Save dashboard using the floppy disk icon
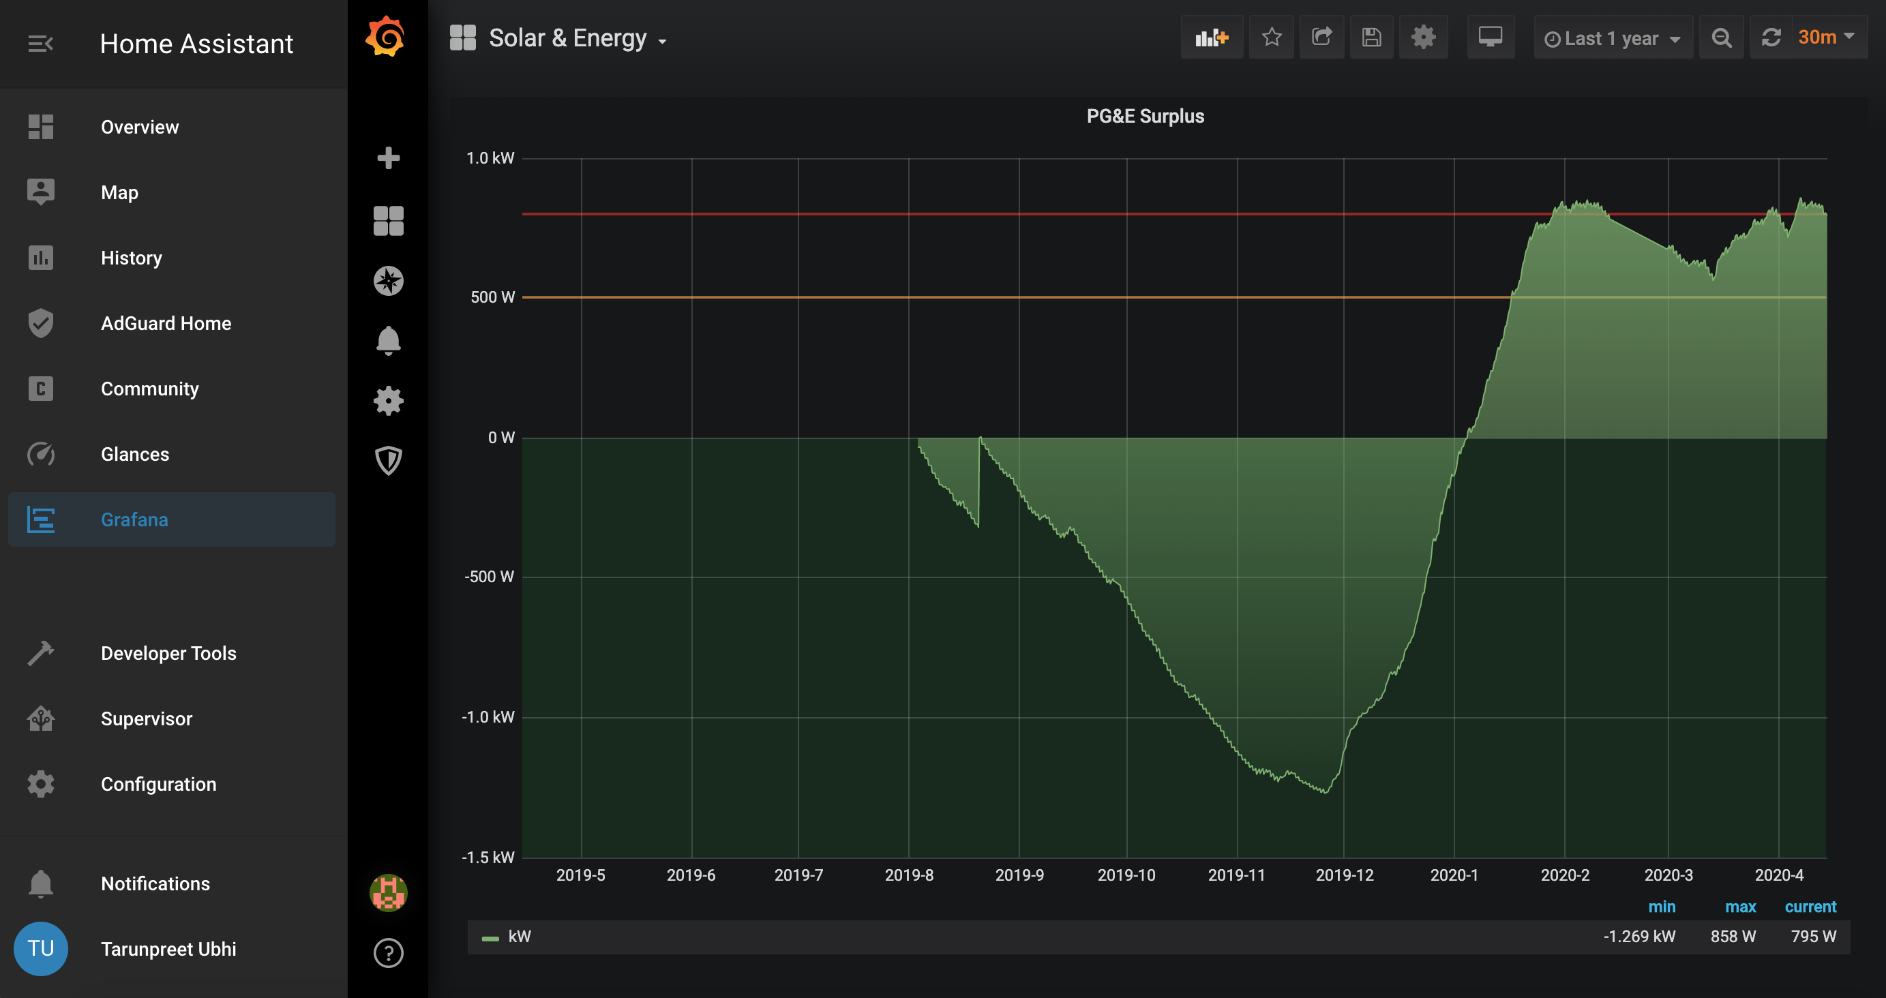This screenshot has height=998, width=1886. (x=1371, y=37)
